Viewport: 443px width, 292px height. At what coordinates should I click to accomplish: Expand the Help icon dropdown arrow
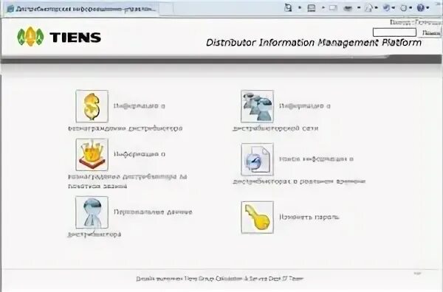427,8
